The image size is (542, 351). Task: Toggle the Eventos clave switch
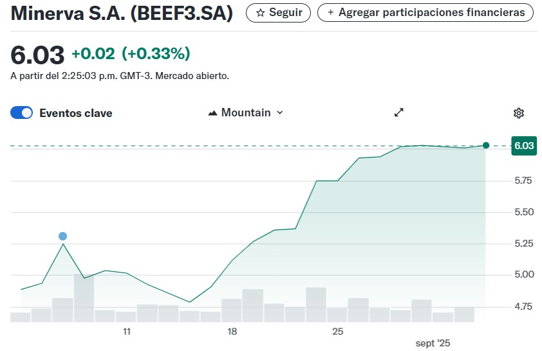tap(21, 113)
